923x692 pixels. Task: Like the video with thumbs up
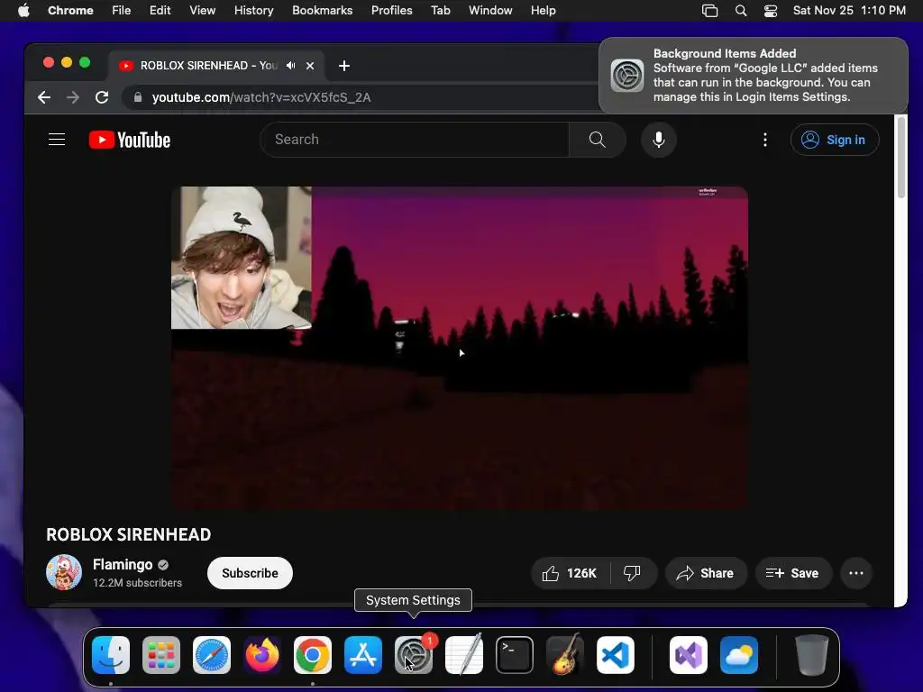(570, 573)
